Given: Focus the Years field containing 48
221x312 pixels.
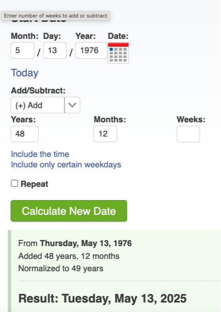Looking at the screenshot, I should point(25,134).
